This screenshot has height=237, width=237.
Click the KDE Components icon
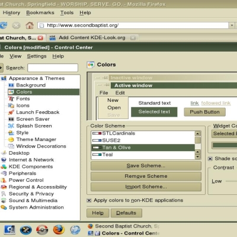tap(4, 166)
